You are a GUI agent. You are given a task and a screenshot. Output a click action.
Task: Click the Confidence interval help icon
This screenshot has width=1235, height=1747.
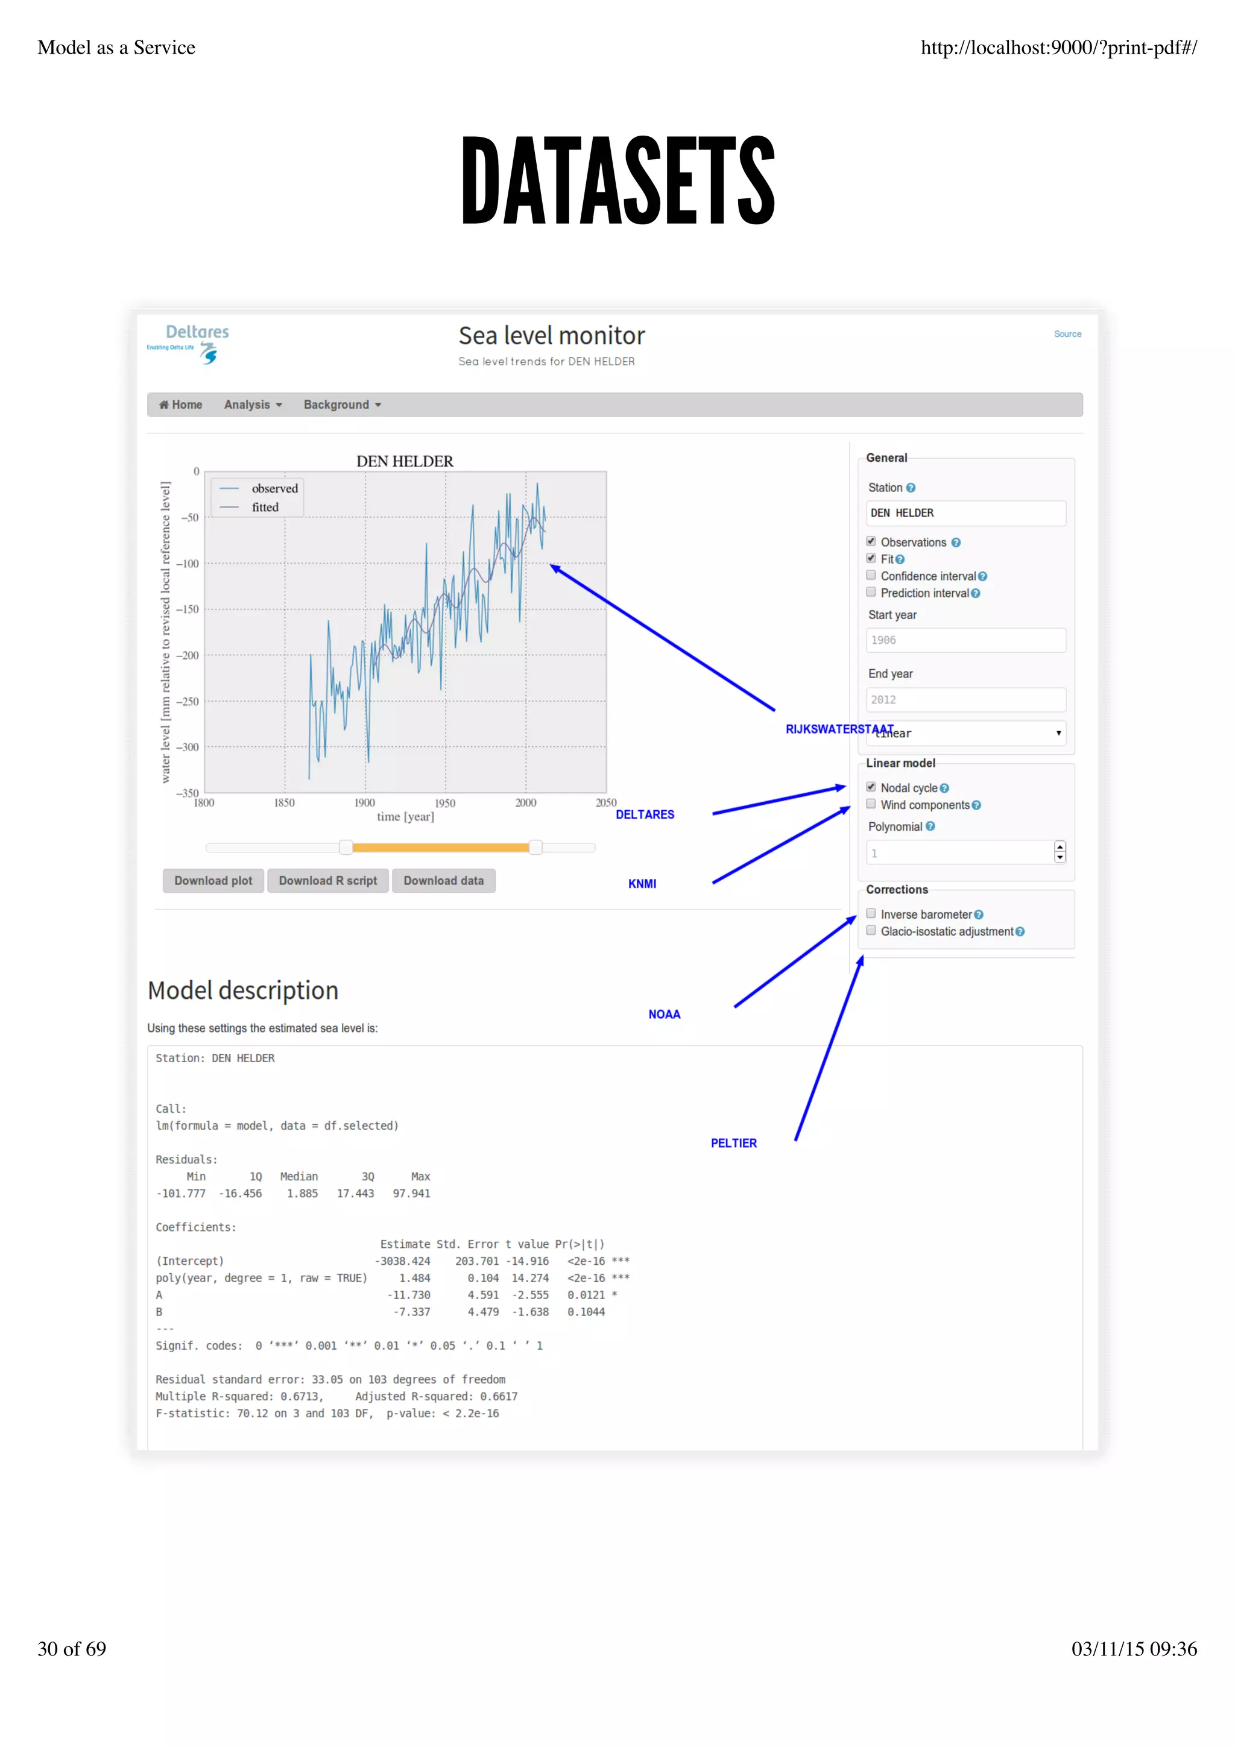[x=982, y=577]
